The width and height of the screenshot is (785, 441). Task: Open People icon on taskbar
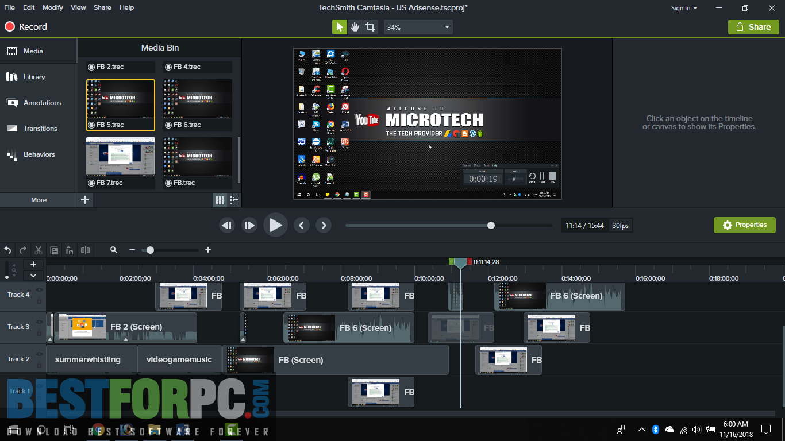pyautogui.click(x=621, y=429)
